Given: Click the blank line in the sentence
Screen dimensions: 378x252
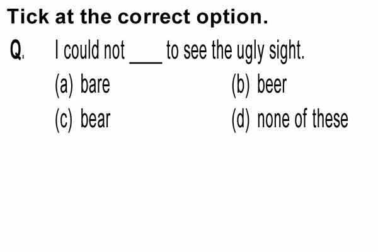Looking at the screenshot, I should (146, 62).
